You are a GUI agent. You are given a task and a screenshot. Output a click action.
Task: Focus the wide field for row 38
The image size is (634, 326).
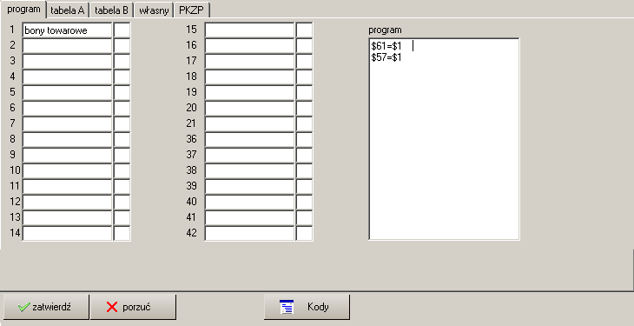coord(249,171)
